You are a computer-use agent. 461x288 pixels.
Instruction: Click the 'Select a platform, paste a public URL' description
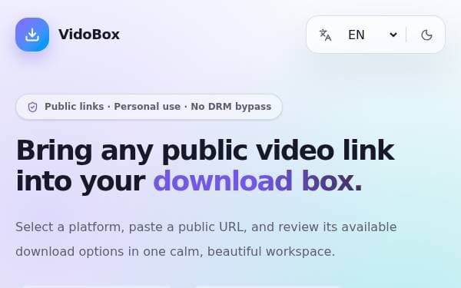point(206,239)
